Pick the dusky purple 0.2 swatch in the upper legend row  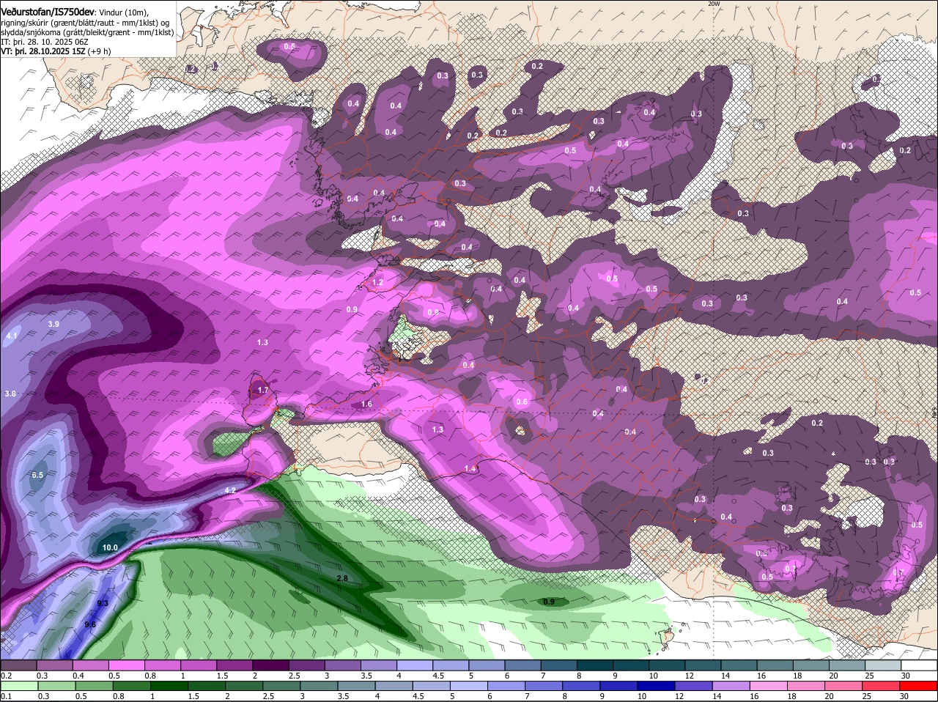click(x=18, y=665)
